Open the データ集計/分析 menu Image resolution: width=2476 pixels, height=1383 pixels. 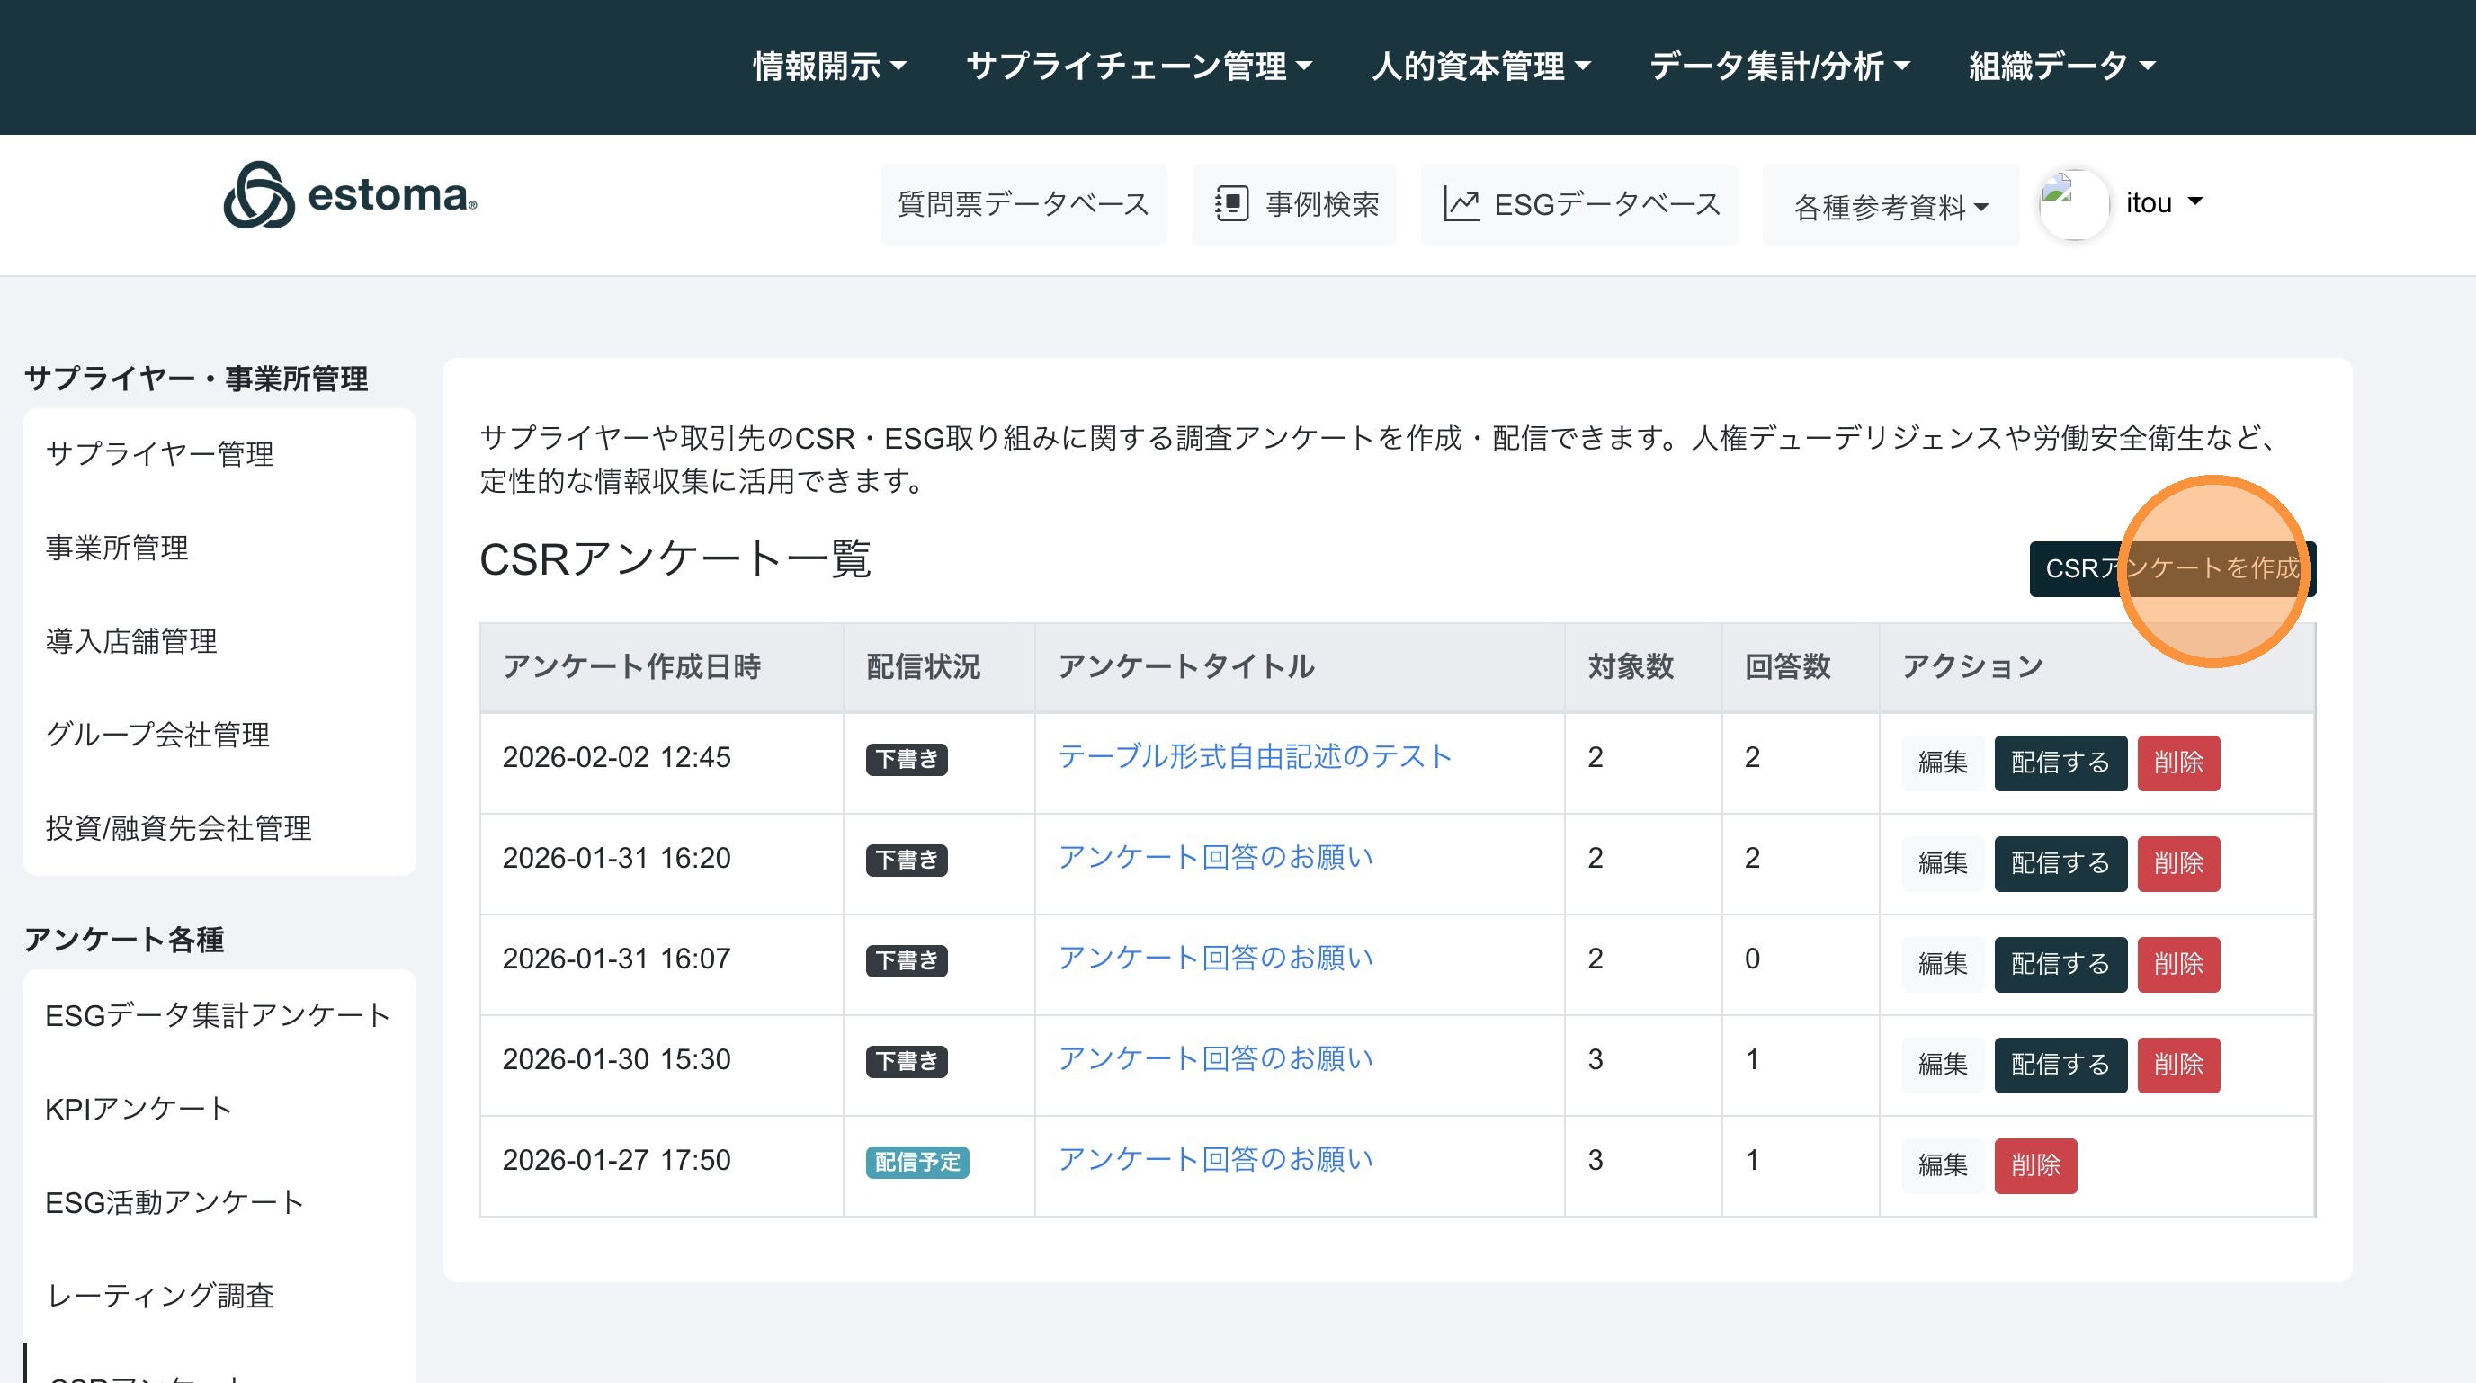pyautogui.click(x=1779, y=67)
